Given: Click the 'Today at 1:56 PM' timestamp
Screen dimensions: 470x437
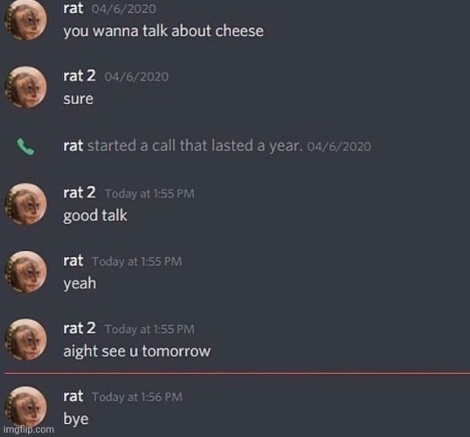Looking at the screenshot, I should pyautogui.click(x=137, y=397).
